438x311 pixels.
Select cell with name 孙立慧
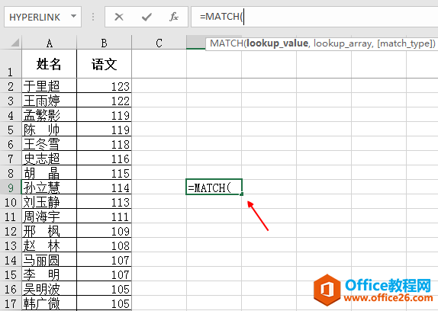point(49,188)
